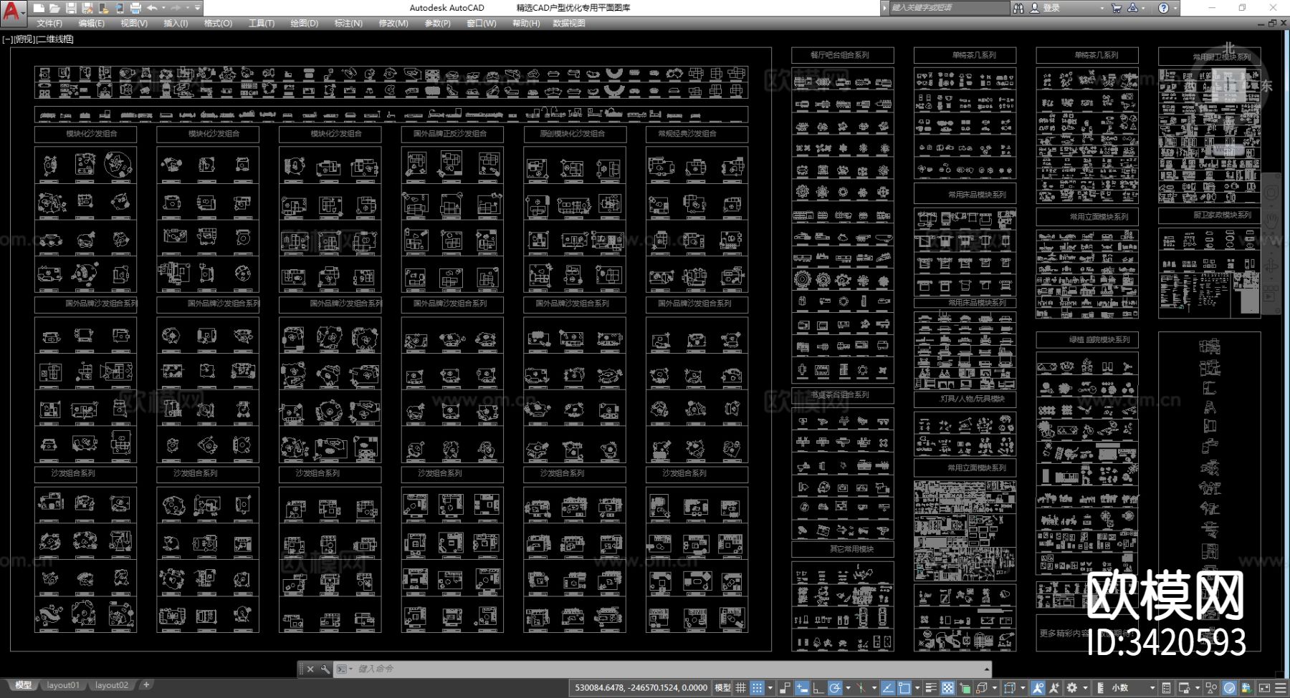1290x698 pixels.
Task: Save the drawing with the floppy icon
Action: click(71, 8)
